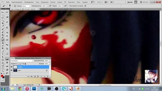Toggle lock transparent pixels
162x91 pixels.
click(x=19, y=64)
